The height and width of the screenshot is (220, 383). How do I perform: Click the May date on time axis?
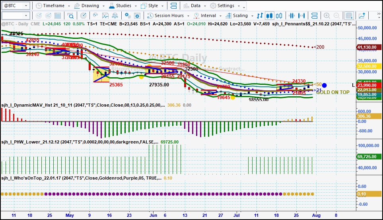70,215
